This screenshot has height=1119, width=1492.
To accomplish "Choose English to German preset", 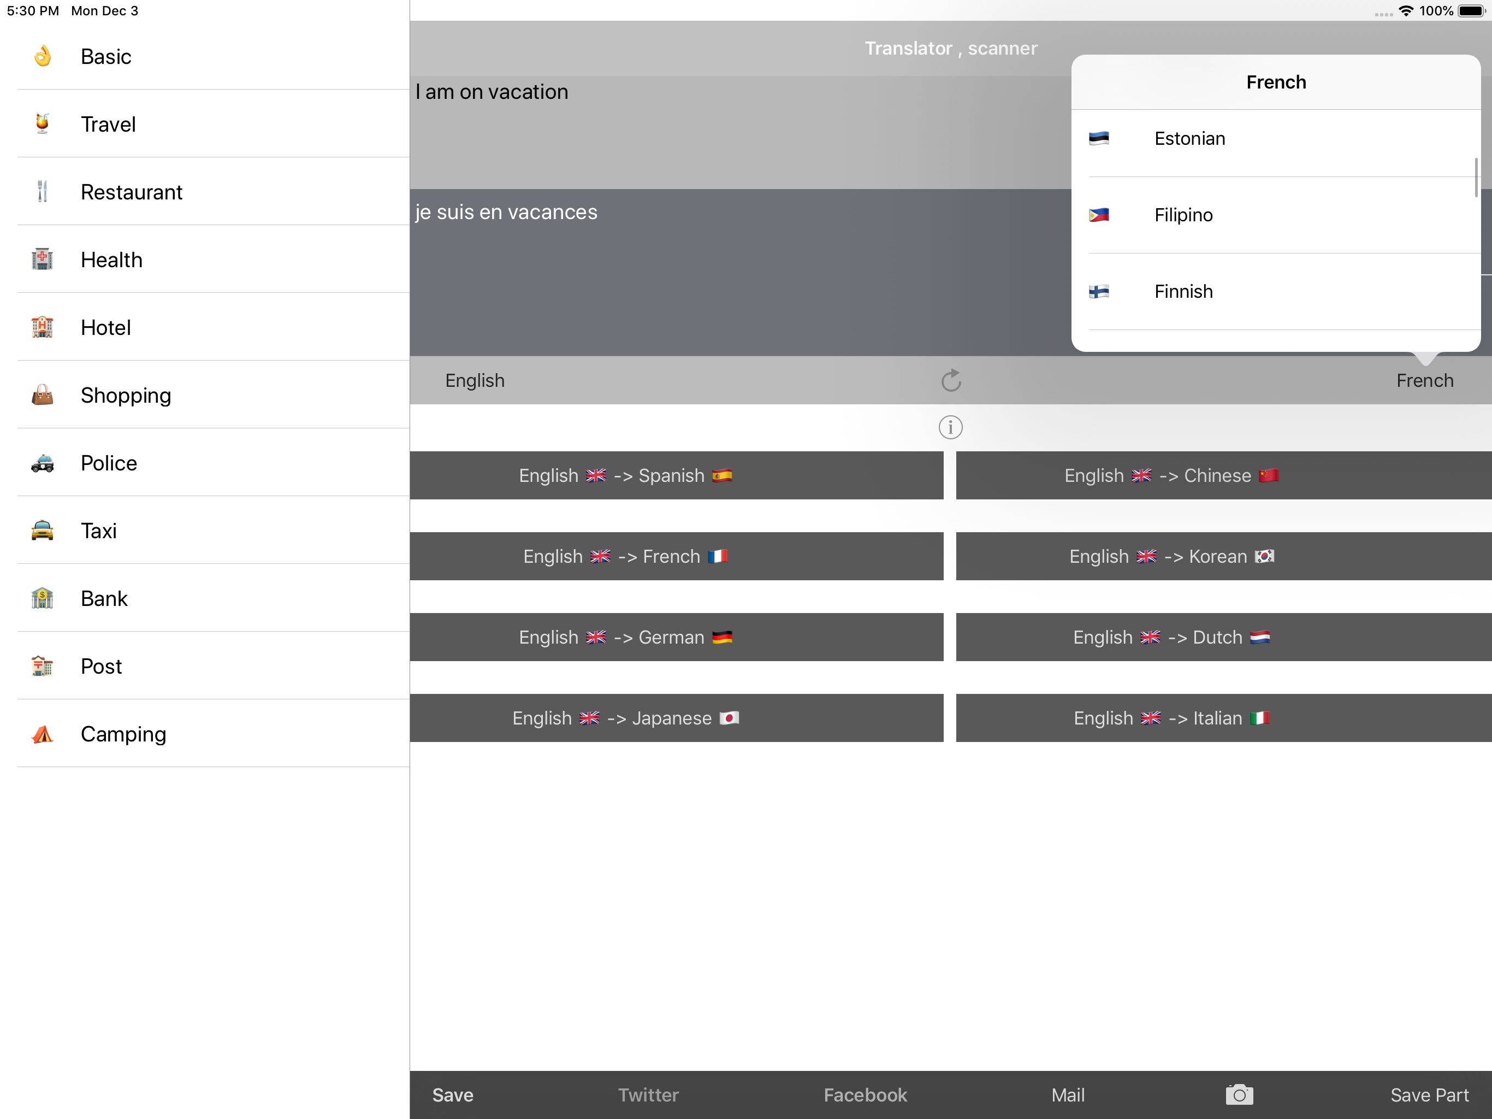I will click(x=677, y=637).
